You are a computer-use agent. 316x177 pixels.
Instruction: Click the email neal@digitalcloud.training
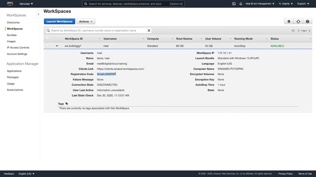click(112, 63)
